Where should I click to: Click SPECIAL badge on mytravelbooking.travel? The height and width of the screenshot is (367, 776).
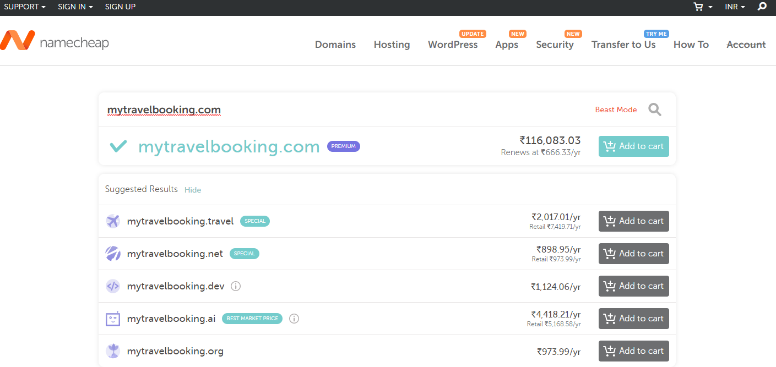[255, 221]
